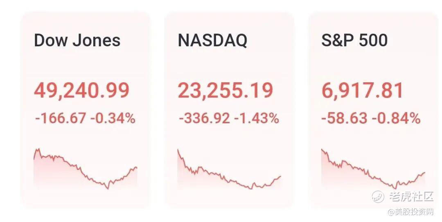Screen dimensions: 442x222
Task: Click right end of S&P 500 trend line
Action: tap(425, 172)
